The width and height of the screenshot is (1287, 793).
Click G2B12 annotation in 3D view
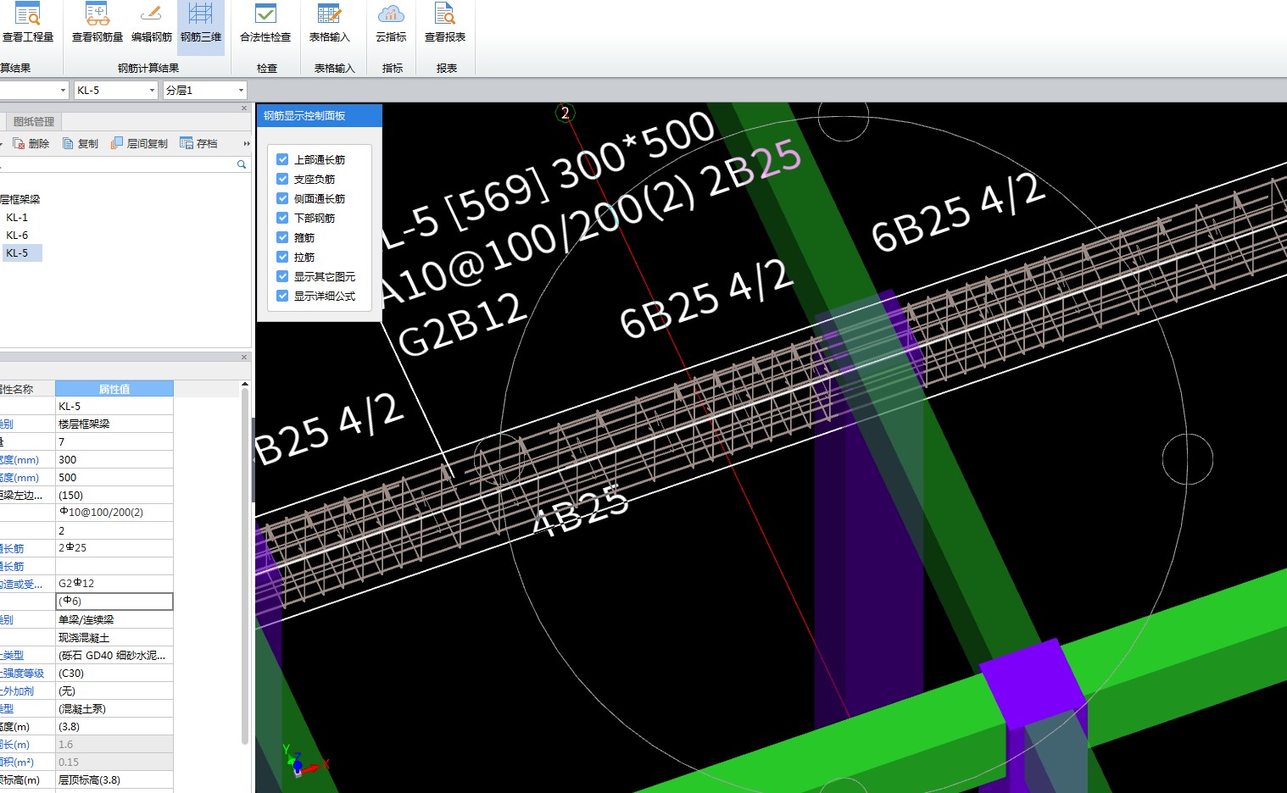point(462,326)
